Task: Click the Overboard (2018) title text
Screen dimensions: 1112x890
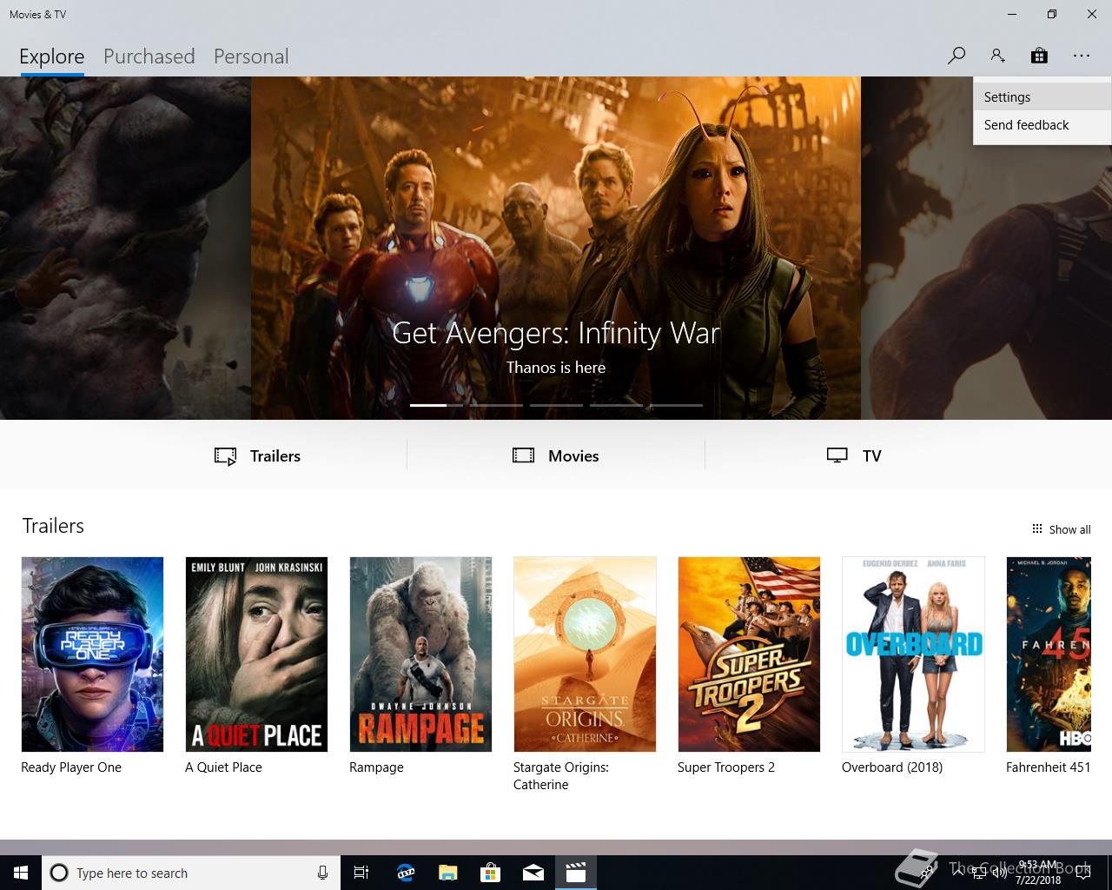Action: pyautogui.click(x=892, y=767)
